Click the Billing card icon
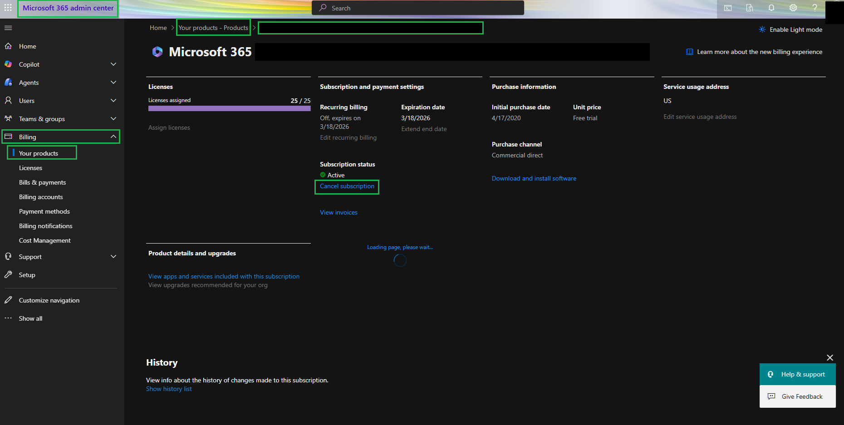The width and height of the screenshot is (844, 425). coord(8,137)
